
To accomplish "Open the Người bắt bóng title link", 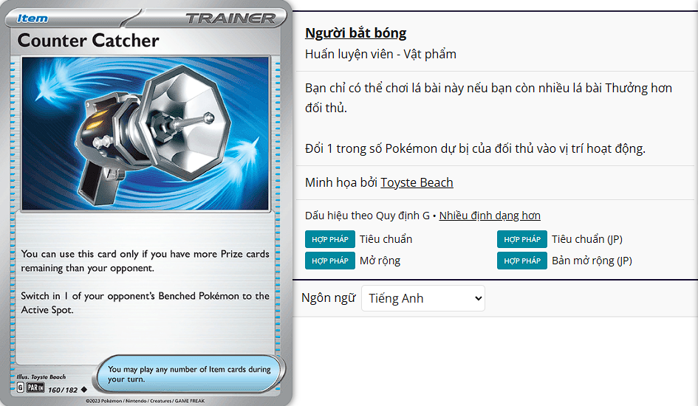I will pos(355,33).
